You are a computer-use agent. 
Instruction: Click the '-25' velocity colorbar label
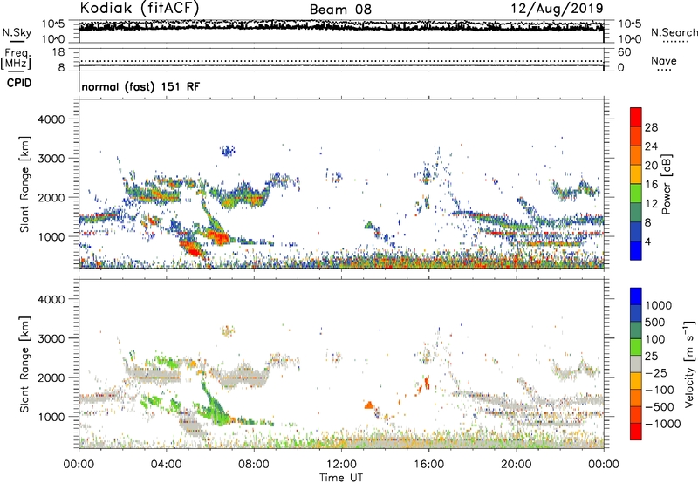656,373
